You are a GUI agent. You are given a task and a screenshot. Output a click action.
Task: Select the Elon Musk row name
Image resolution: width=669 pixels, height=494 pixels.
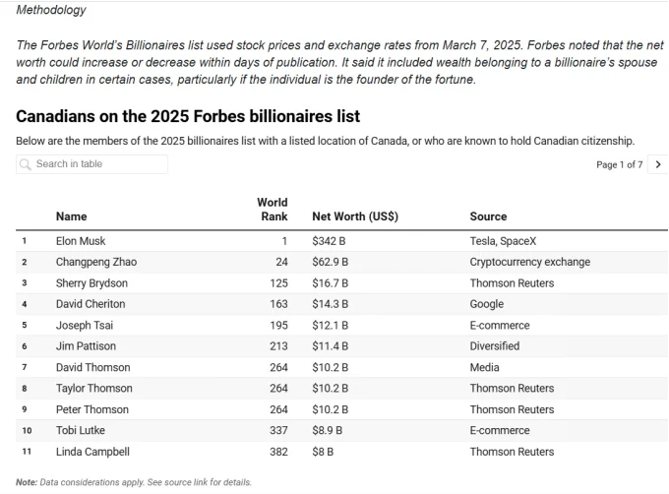pyautogui.click(x=81, y=241)
